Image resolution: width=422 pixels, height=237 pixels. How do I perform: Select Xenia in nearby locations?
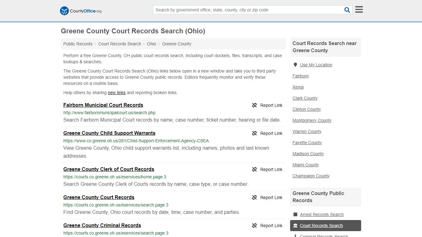(298, 87)
